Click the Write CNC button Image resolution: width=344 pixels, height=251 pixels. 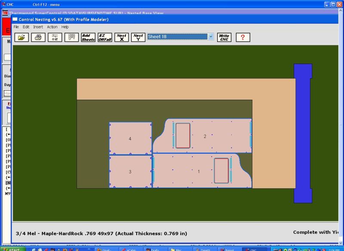(224, 37)
